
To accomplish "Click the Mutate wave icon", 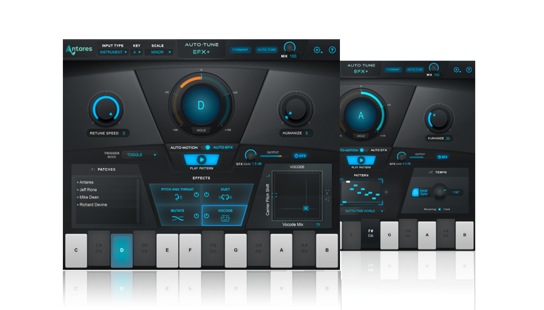I will tap(177, 218).
